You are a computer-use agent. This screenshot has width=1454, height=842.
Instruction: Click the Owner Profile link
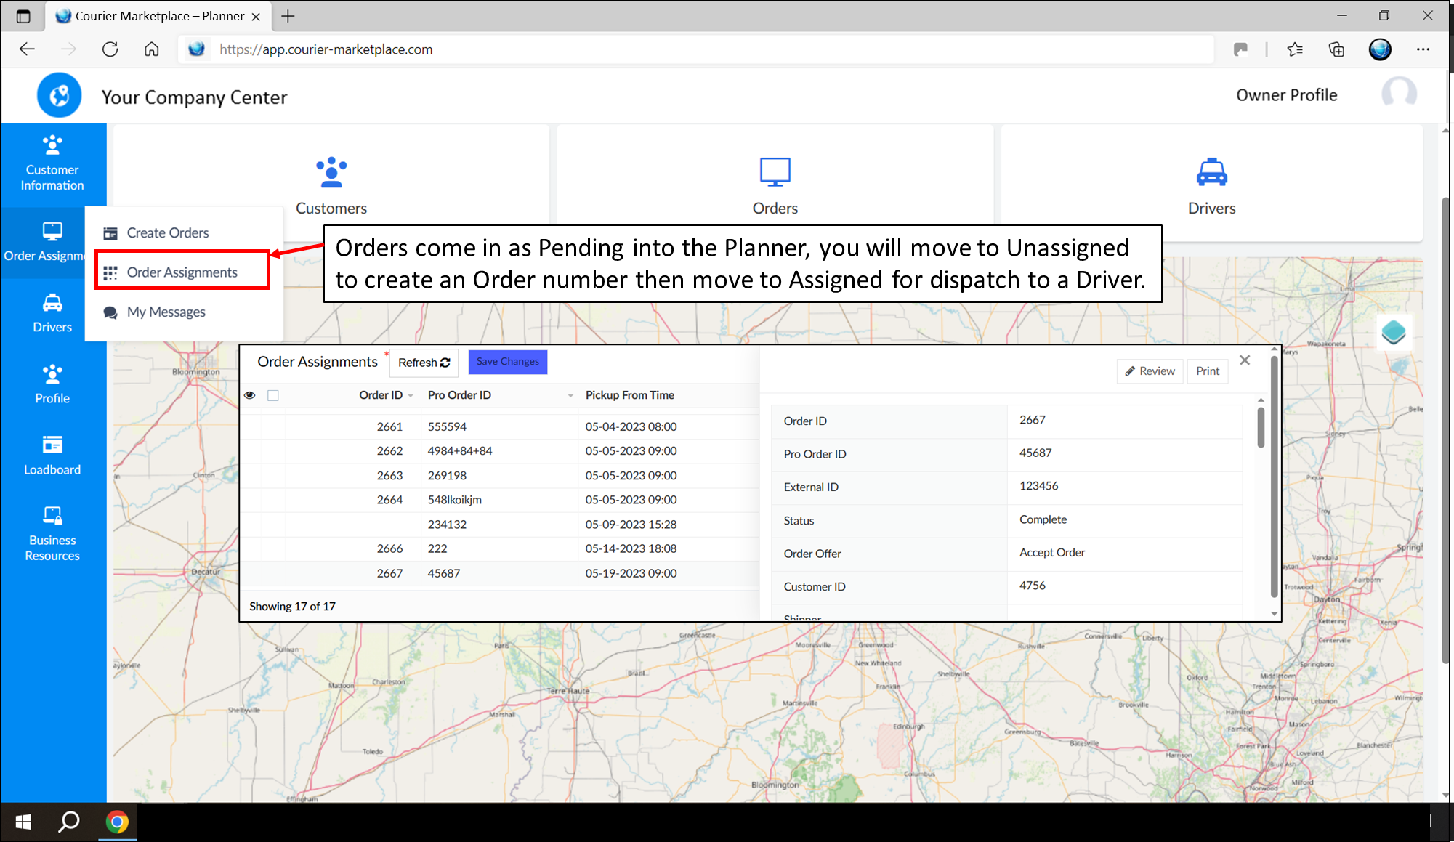pos(1286,95)
